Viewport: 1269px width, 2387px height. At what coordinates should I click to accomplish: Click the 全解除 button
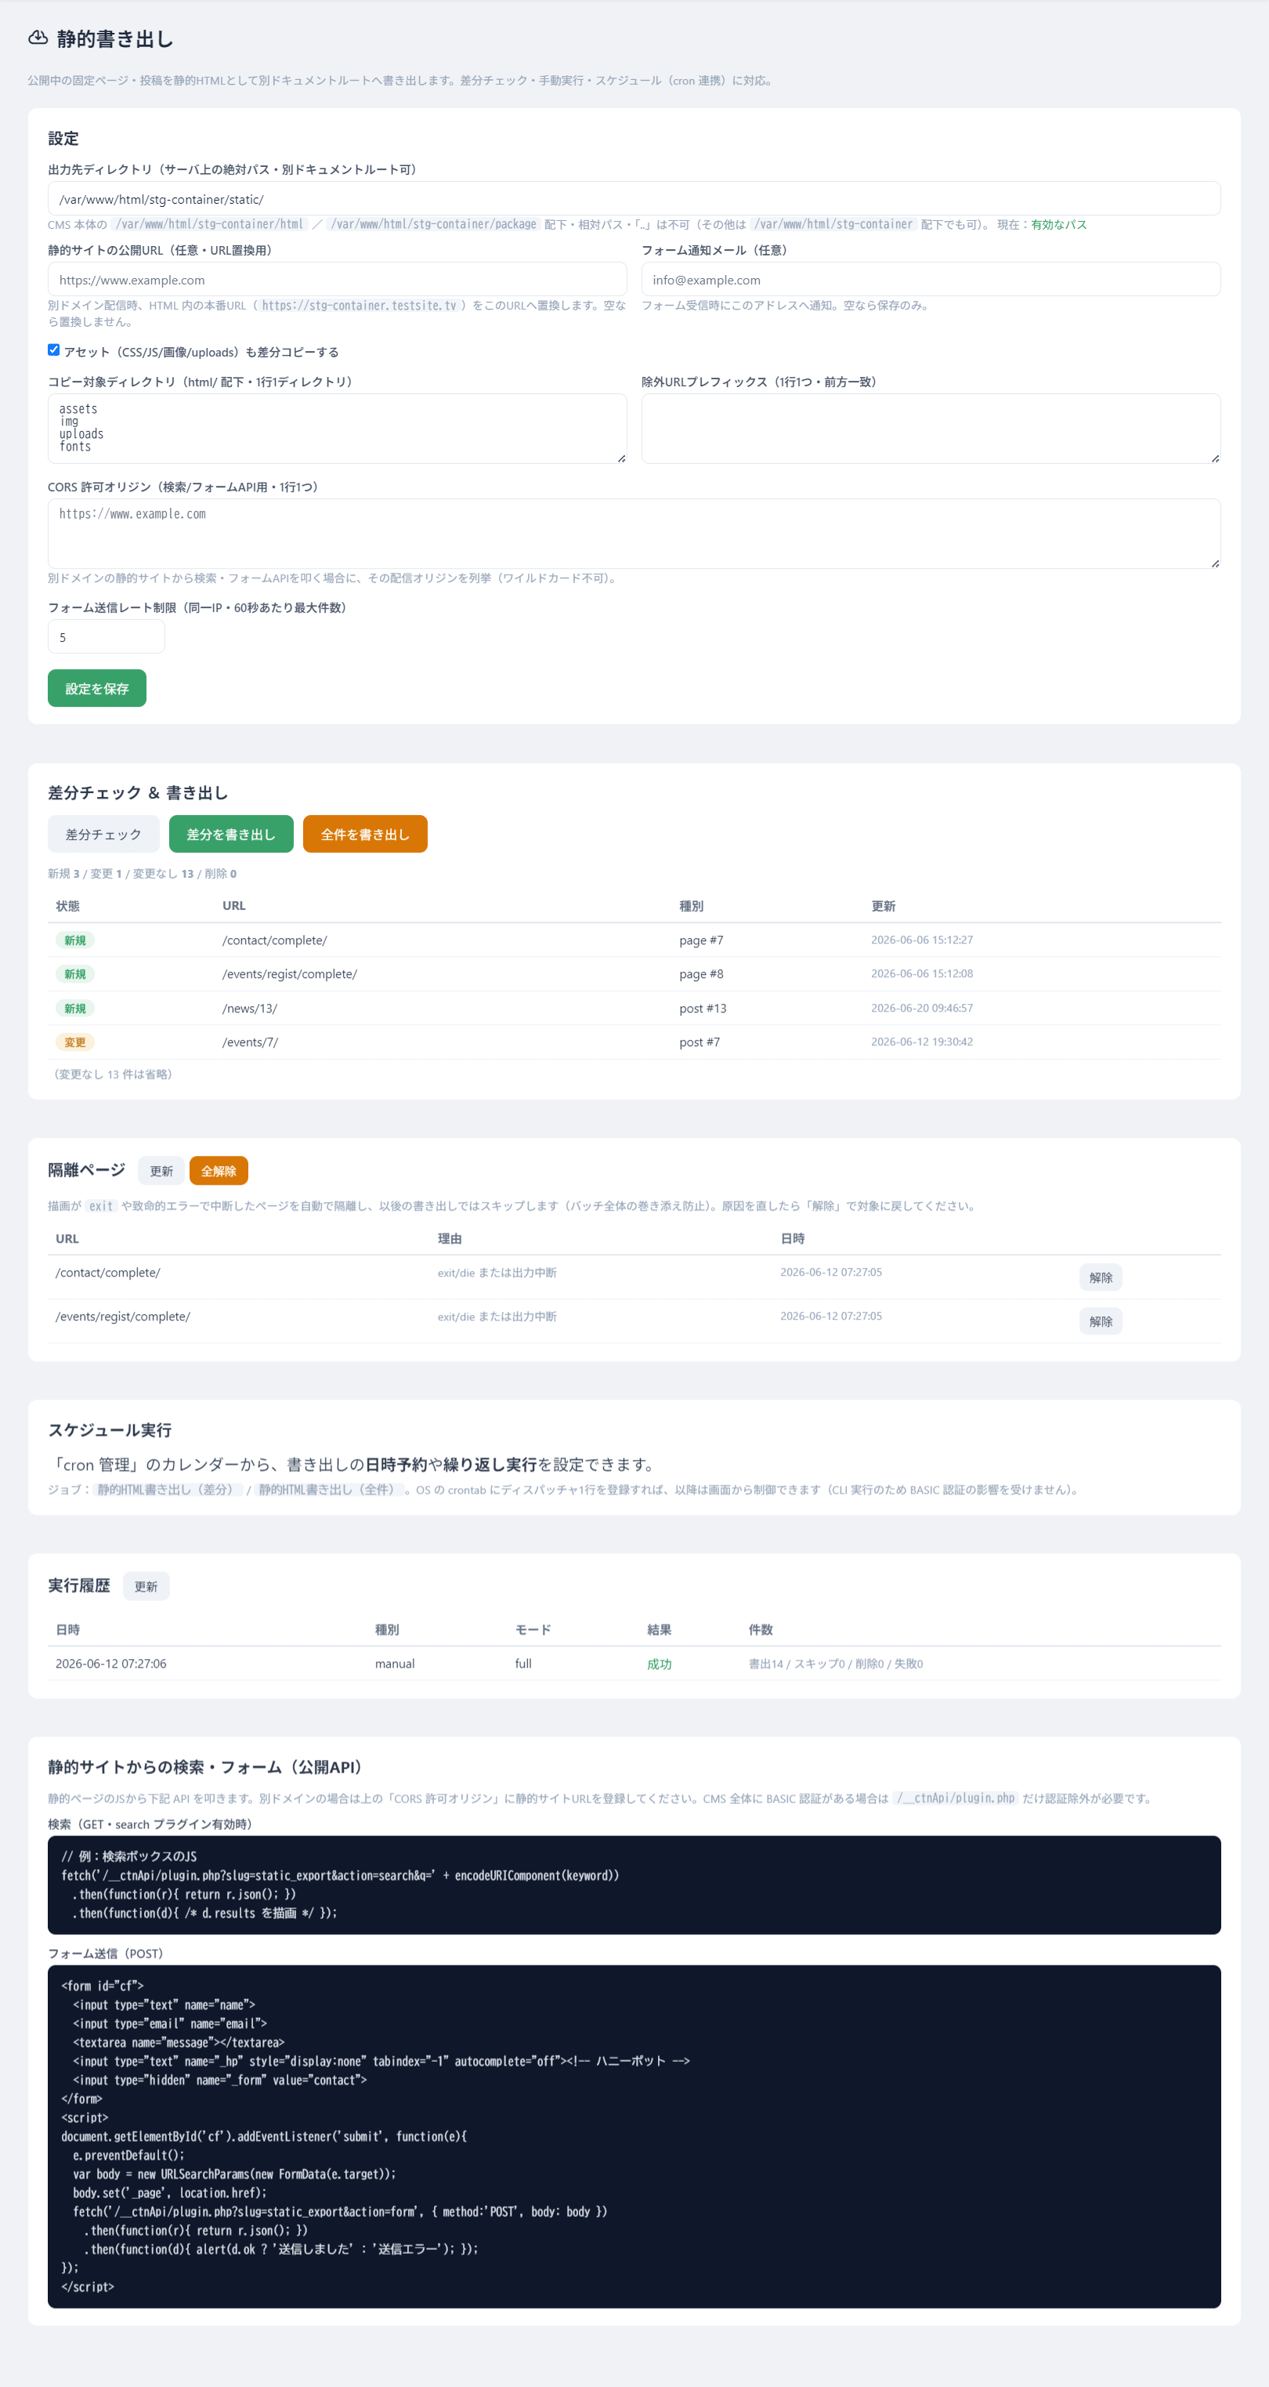219,1172
